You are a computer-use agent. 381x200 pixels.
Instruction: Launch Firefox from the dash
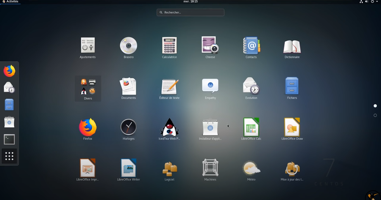coord(9,71)
